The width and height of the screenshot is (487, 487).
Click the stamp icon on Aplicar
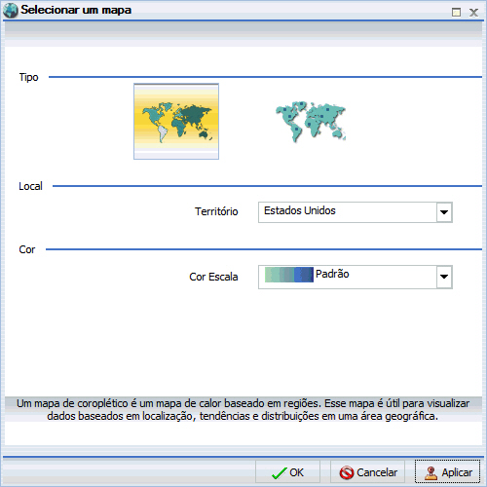431,472
